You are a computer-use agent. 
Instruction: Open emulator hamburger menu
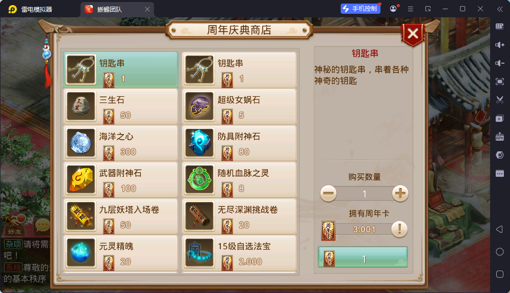pyautogui.click(x=411, y=9)
